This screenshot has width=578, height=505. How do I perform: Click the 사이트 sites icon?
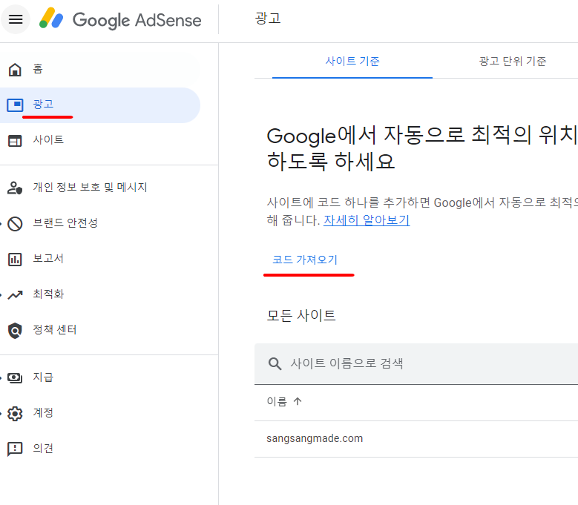click(15, 141)
